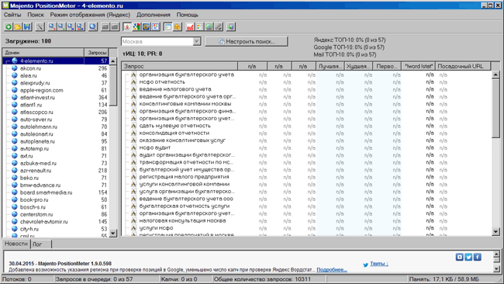Open the Дополнения menu
Screen dimensions: 504x284
pos(154,15)
